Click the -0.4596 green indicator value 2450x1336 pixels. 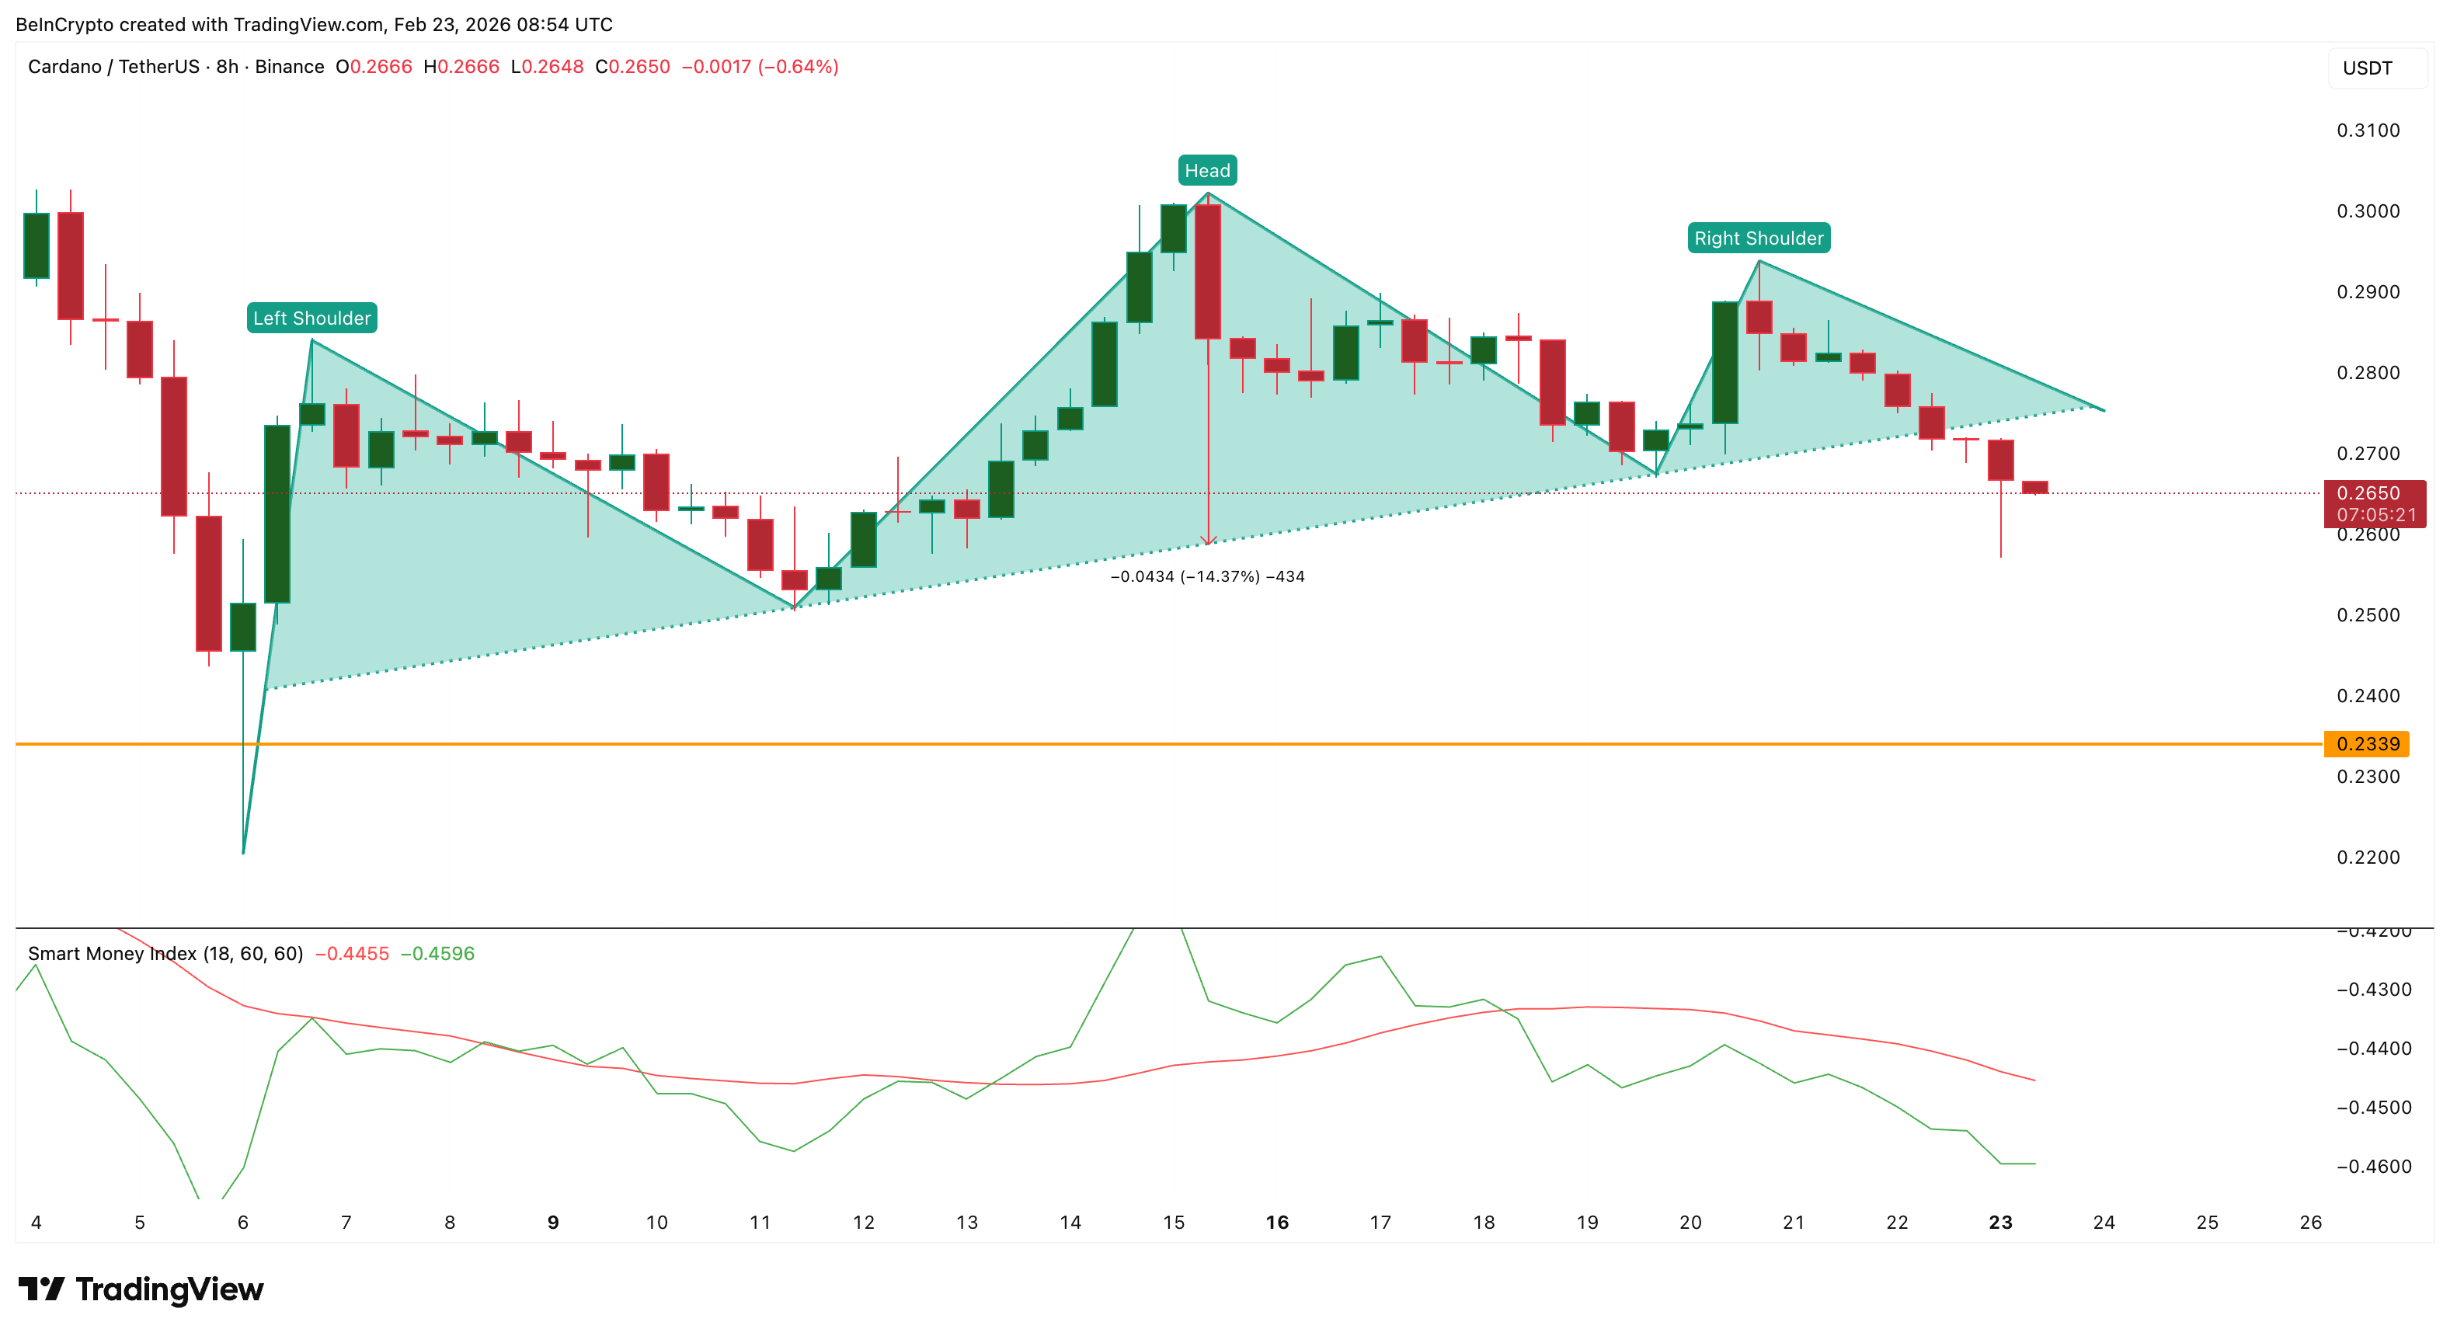pyautogui.click(x=437, y=954)
